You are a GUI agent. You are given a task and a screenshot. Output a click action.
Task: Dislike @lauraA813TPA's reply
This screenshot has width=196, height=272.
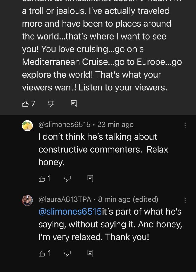click(x=67, y=254)
